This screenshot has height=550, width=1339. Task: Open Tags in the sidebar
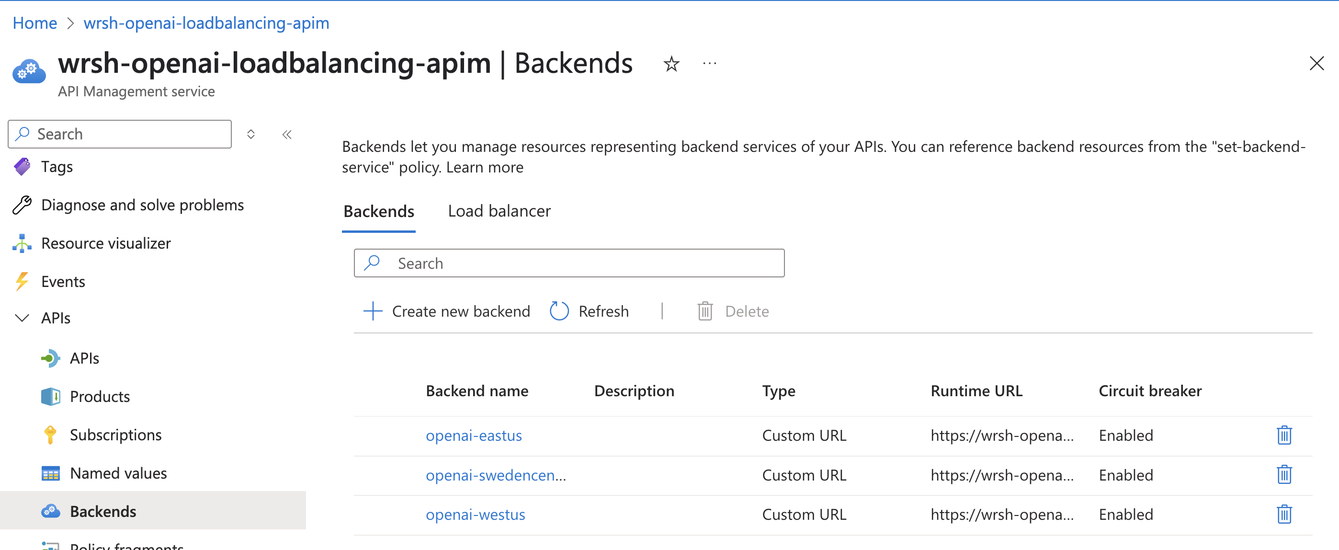(57, 167)
